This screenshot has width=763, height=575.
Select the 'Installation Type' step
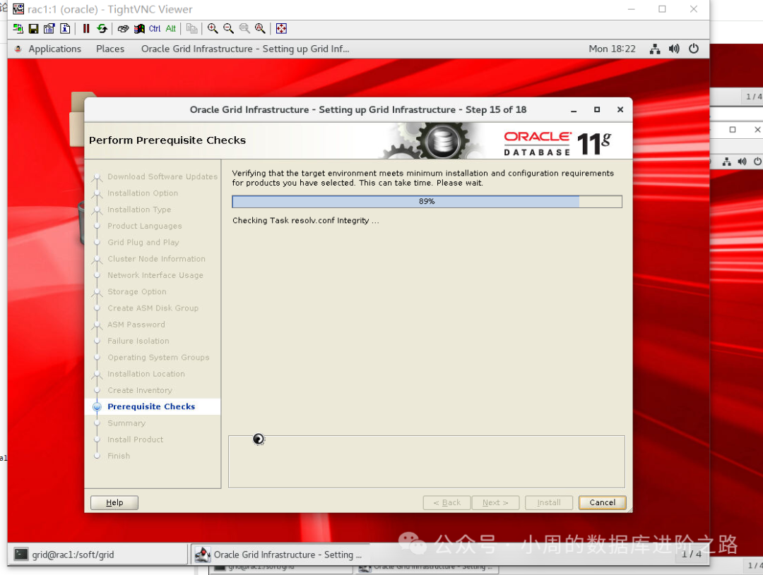click(139, 210)
